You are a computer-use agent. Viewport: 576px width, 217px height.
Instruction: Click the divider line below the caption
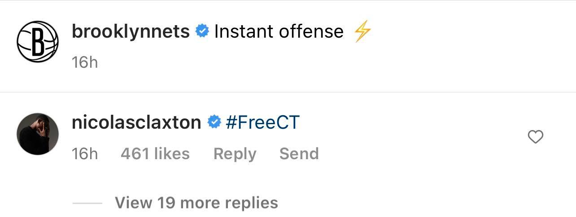pyautogui.click(x=288, y=92)
